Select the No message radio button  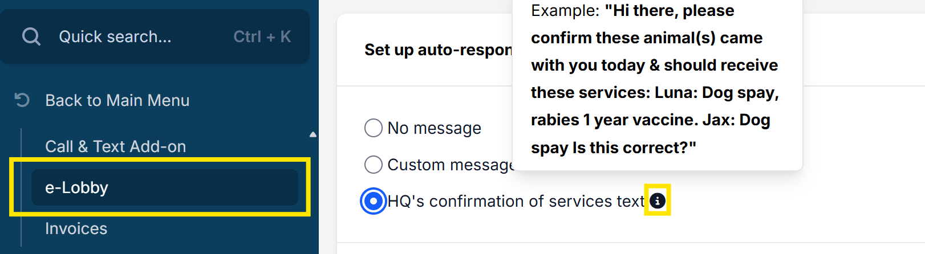374,128
